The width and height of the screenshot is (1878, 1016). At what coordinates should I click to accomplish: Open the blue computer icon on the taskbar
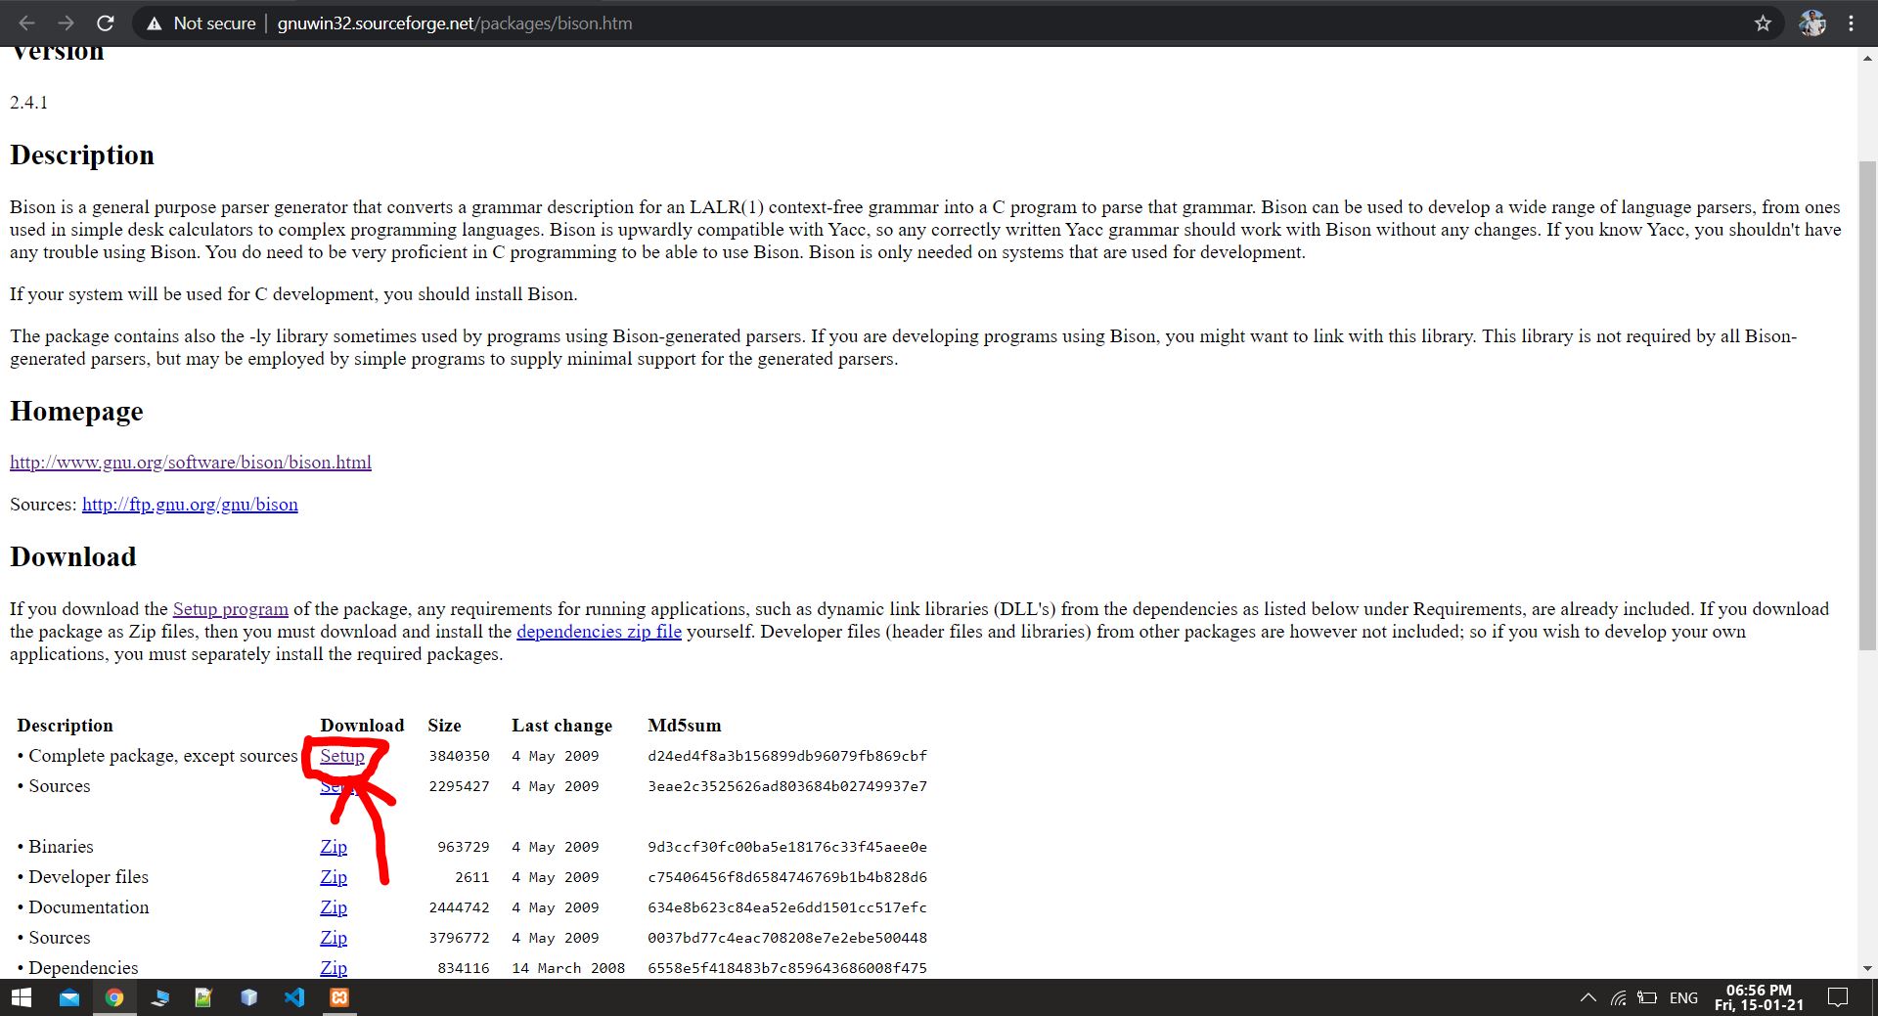tap(159, 997)
